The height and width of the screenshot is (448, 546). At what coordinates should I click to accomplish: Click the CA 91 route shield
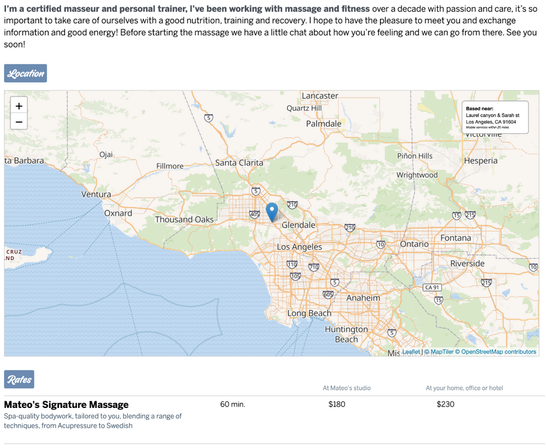(x=431, y=287)
